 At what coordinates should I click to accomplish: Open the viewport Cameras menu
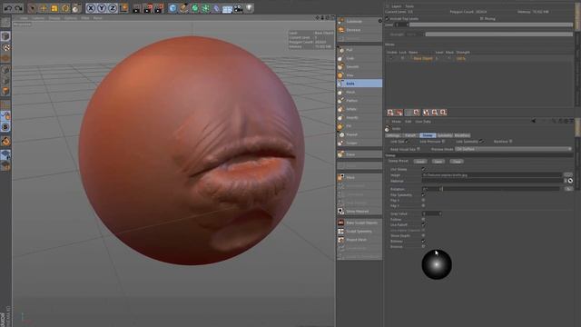coord(38,18)
